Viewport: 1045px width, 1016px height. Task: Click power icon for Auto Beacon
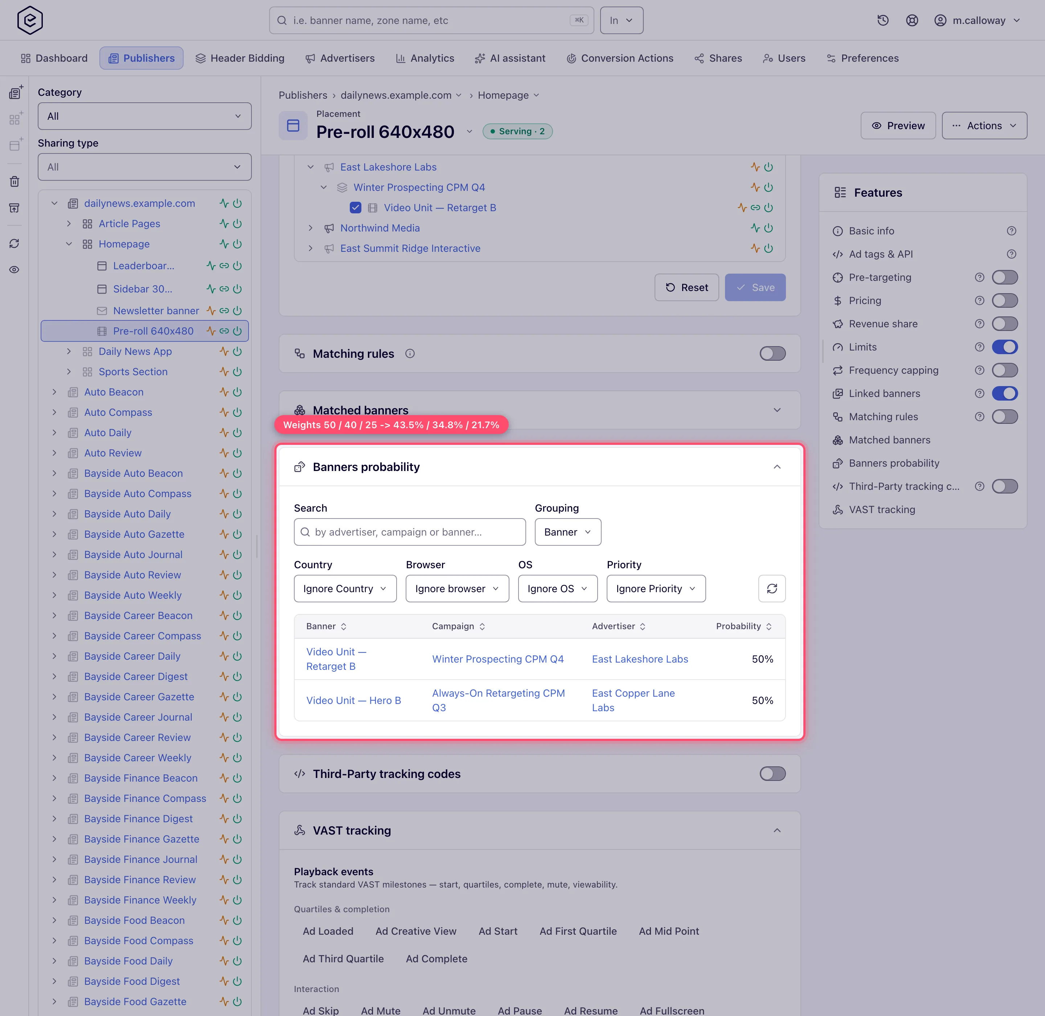(238, 392)
